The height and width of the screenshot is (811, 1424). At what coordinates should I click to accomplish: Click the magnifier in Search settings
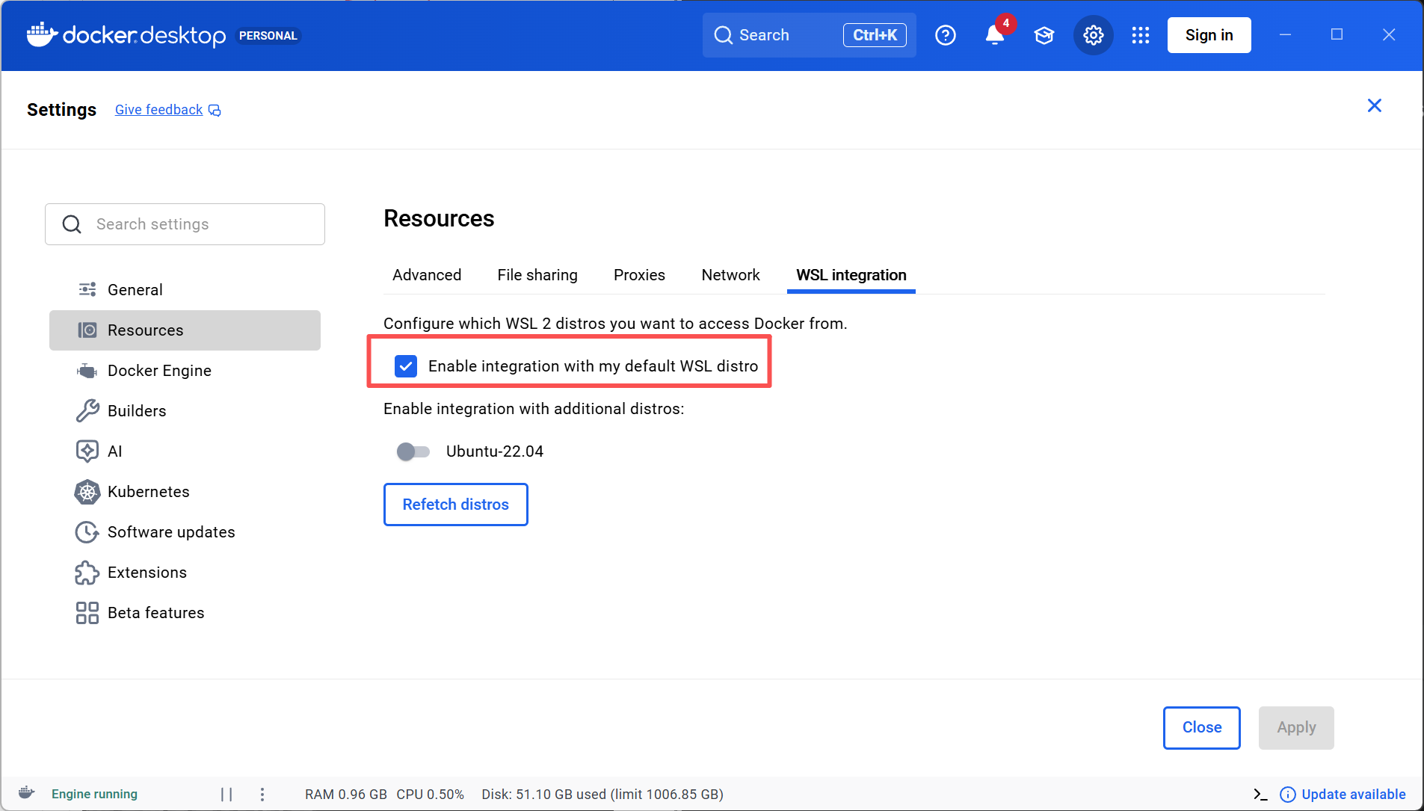coord(72,224)
